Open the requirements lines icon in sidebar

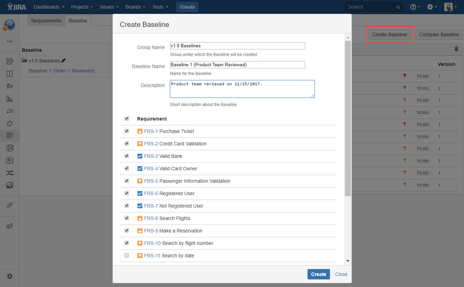[x=9, y=136]
